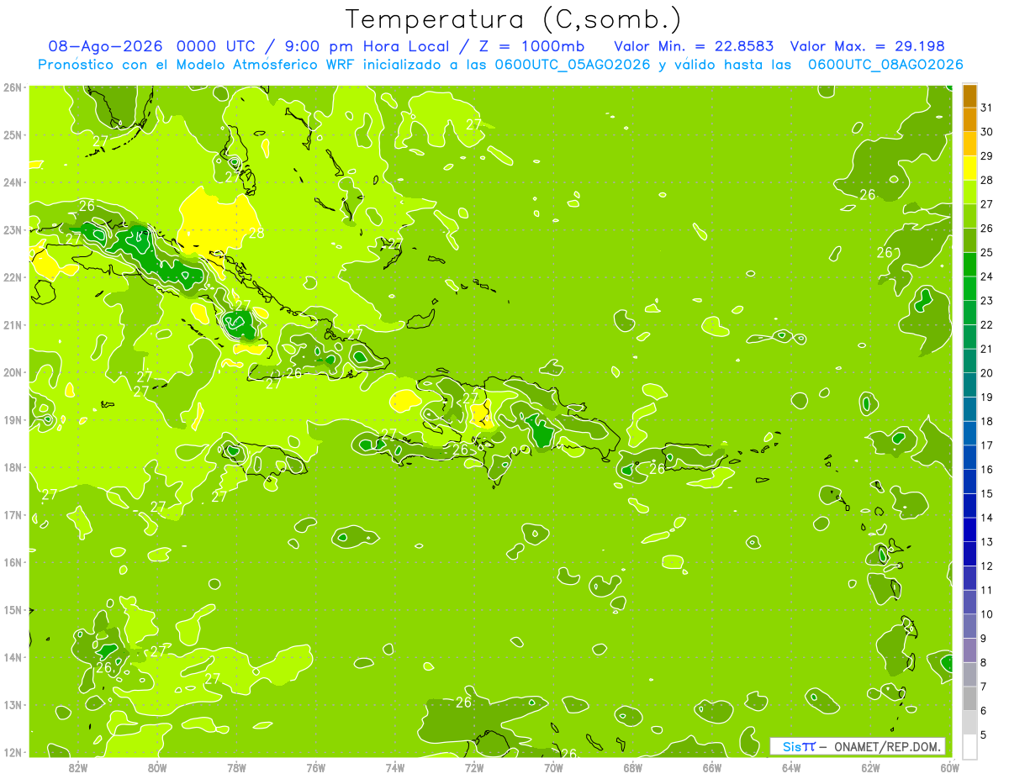Click the 26N latitude axis label
Viewport: 1009px width, 779px height.
tap(13, 87)
